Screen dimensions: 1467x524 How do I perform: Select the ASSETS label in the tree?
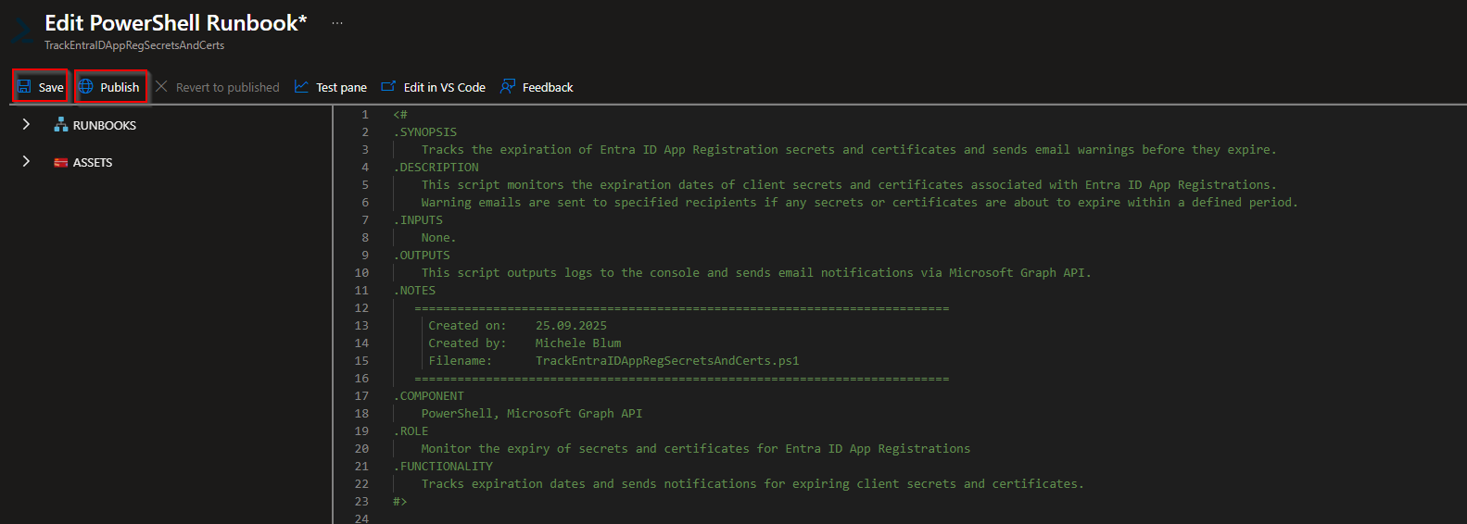[x=93, y=163]
